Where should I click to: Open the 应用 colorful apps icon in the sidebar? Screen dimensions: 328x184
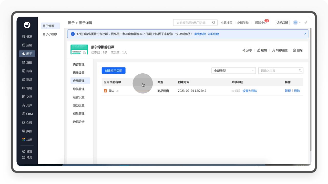(24, 140)
